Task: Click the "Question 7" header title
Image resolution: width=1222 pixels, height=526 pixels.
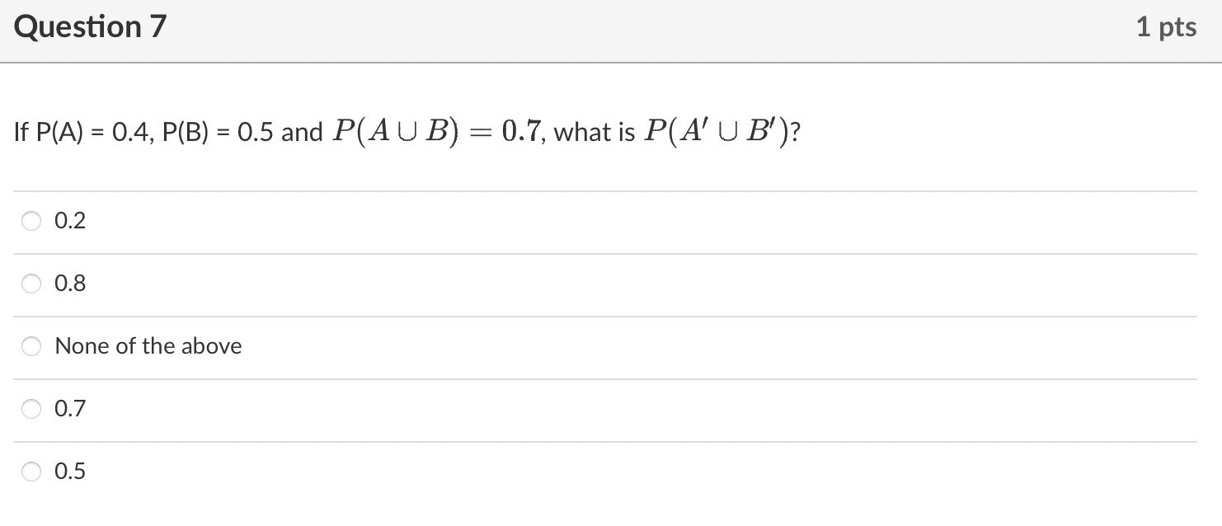Action: [89, 26]
